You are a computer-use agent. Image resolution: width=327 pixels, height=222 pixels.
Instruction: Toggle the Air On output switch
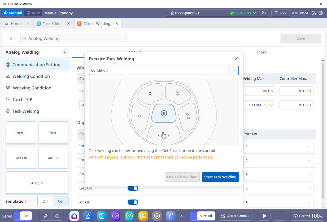tap(133, 202)
